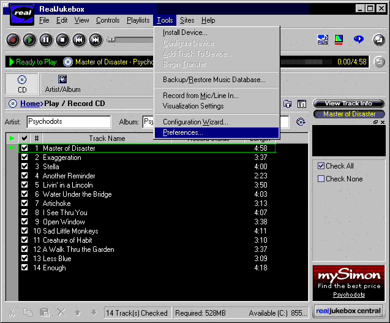Click the get CD info refresh icon

[x=301, y=122]
